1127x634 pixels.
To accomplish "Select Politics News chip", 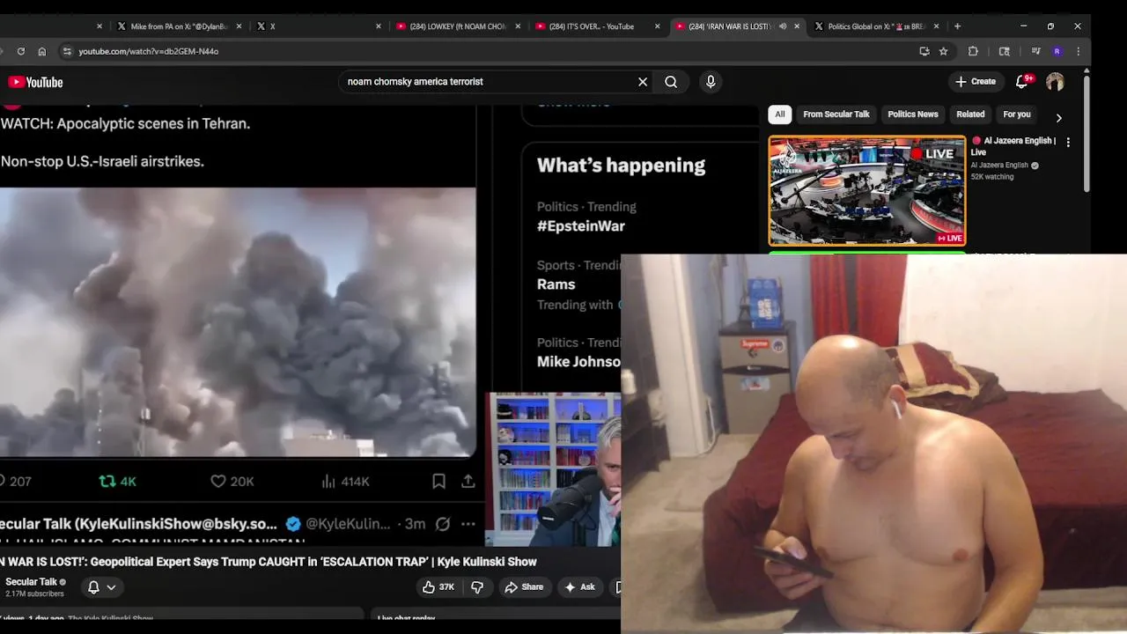I will pos(912,114).
